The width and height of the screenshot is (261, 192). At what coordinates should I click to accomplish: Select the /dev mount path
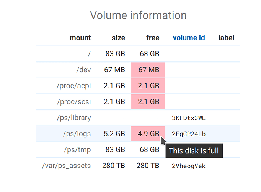(83, 70)
